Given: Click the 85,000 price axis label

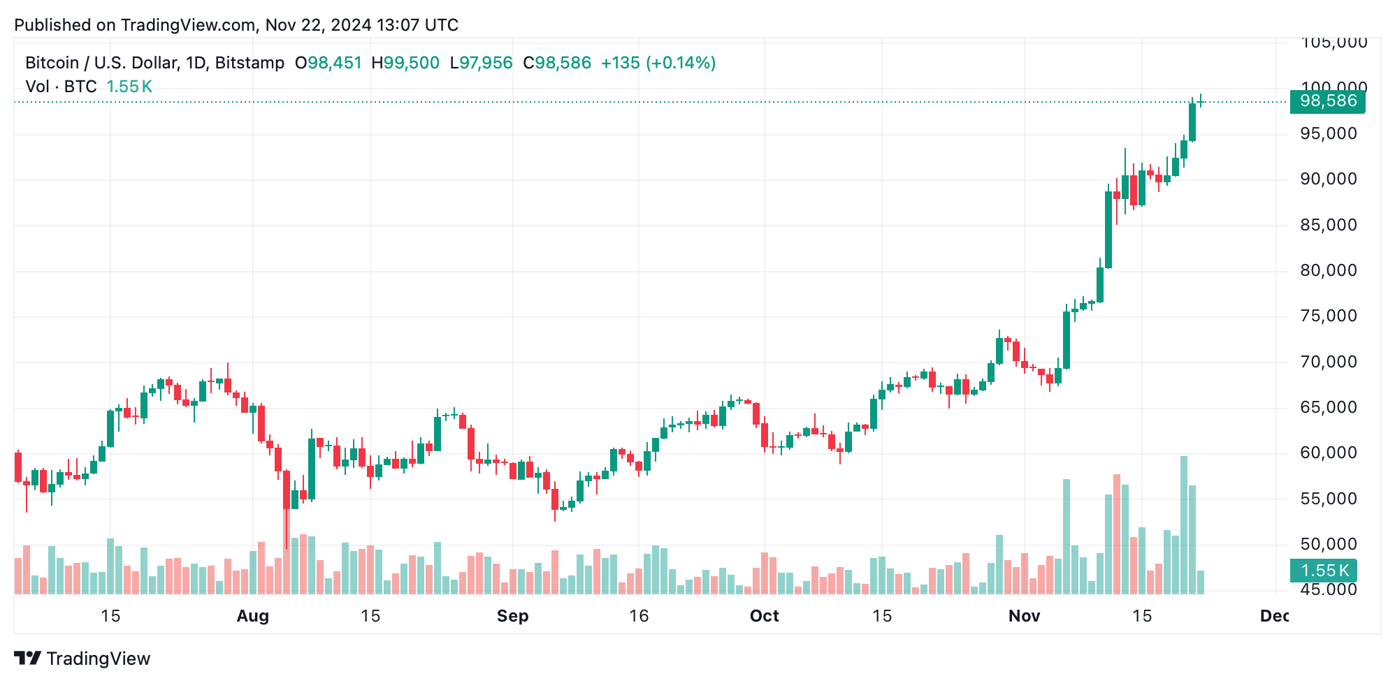Looking at the screenshot, I should point(1328,225).
